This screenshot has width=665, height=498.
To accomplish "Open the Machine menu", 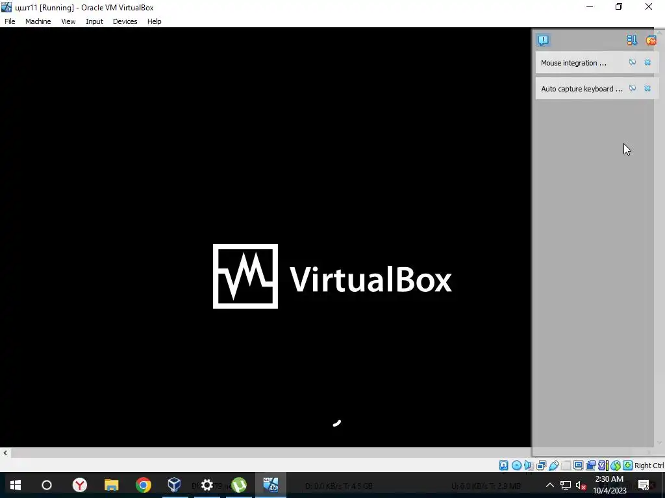I will tap(38, 21).
